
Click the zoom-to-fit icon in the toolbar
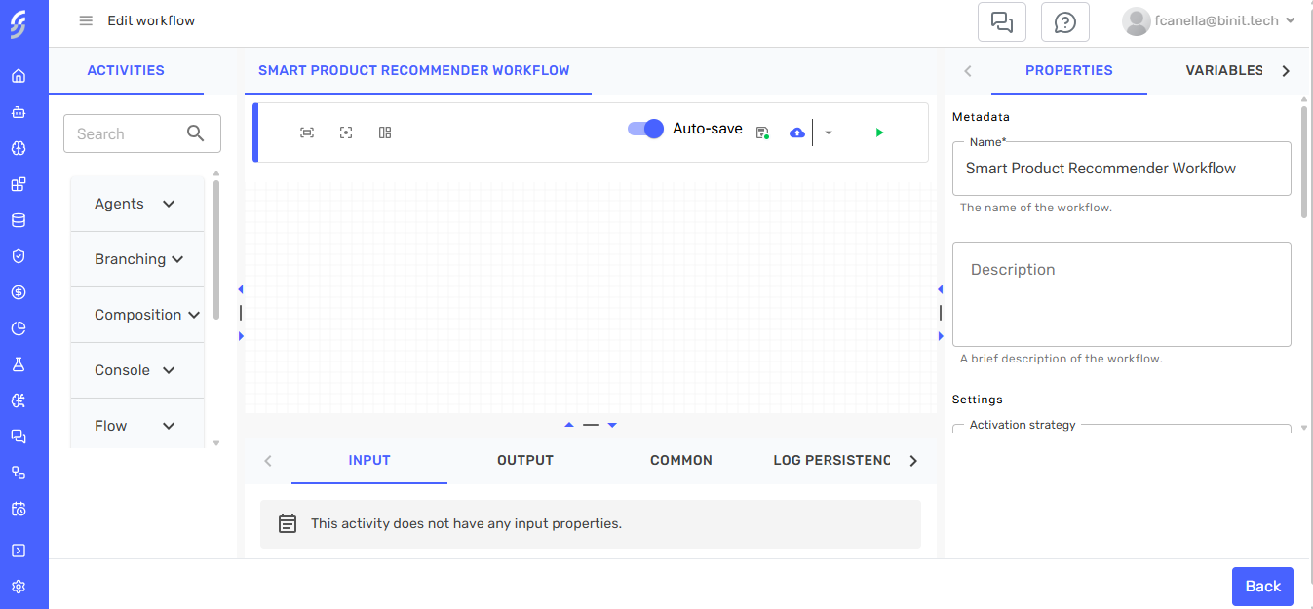[x=307, y=132]
